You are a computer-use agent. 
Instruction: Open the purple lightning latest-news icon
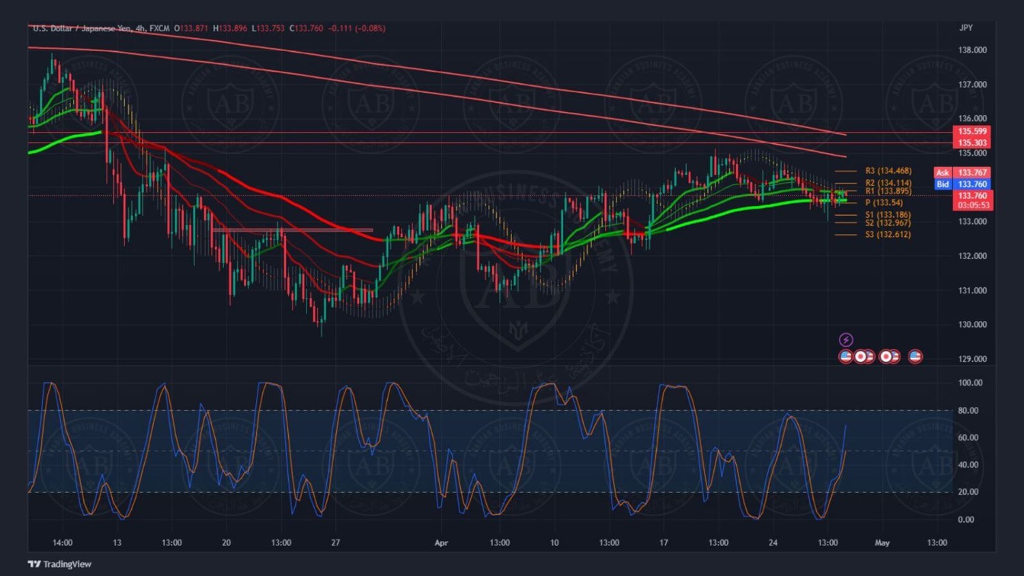[846, 340]
